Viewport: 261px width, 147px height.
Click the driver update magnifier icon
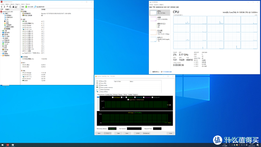35,7
